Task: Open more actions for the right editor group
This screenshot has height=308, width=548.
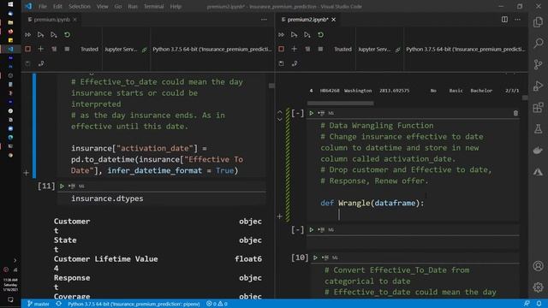Action: pos(517,20)
